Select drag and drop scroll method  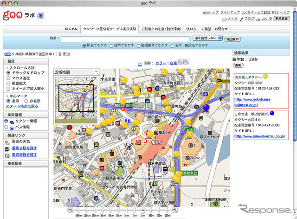8,73
